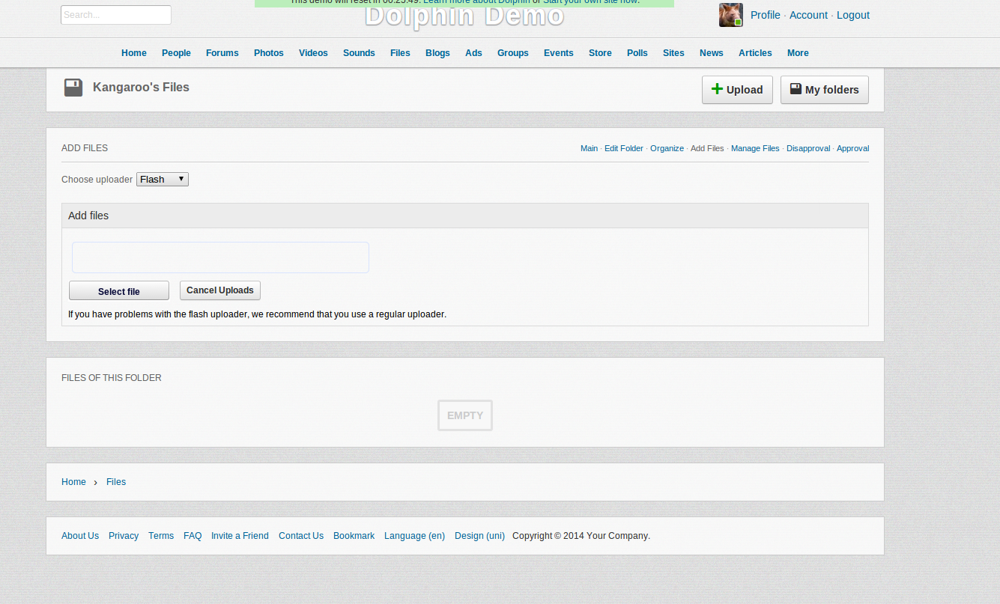Open the Manage Files tab
Screen dimensions: 1000x604
tap(755, 148)
